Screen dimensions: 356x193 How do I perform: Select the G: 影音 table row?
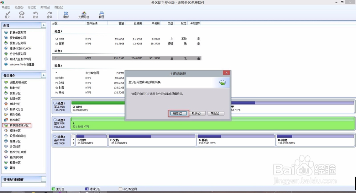[x=89, y=87]
